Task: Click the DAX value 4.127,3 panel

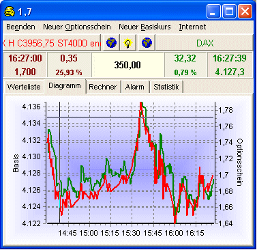Action: pos(230,65)
